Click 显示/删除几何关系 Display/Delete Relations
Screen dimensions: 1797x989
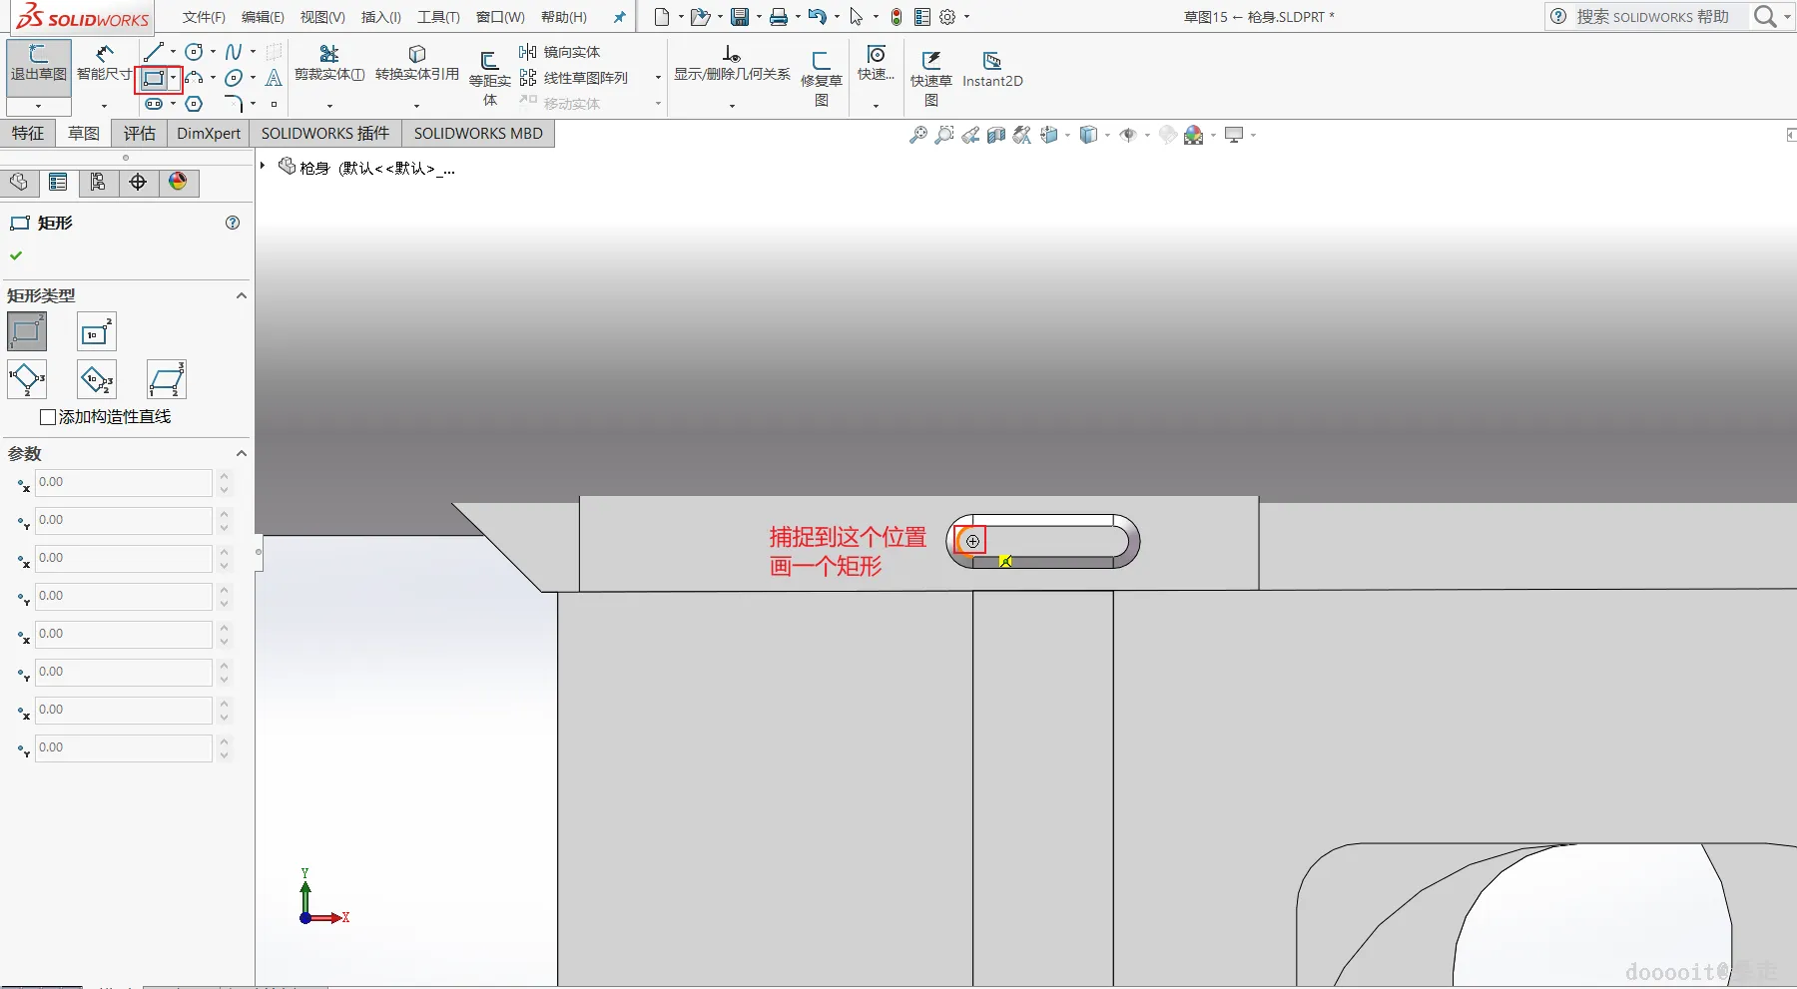732,63
